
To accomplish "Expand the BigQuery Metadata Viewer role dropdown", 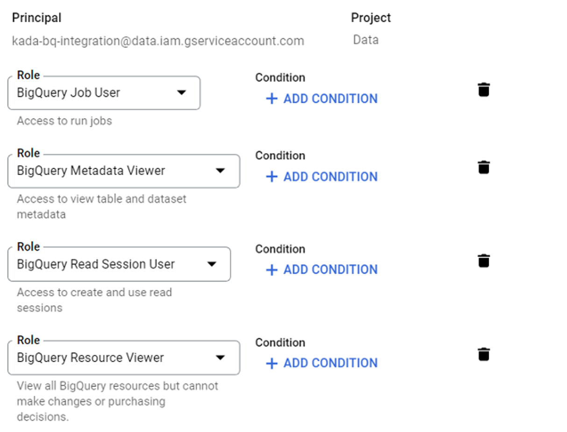I will point(220,171).
